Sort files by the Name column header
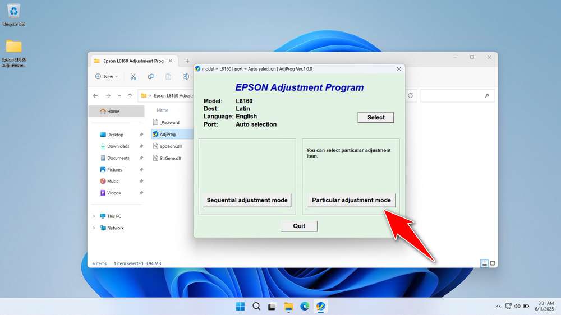Image resolution: width=561 pixels, height=315 pixels. 163,110
